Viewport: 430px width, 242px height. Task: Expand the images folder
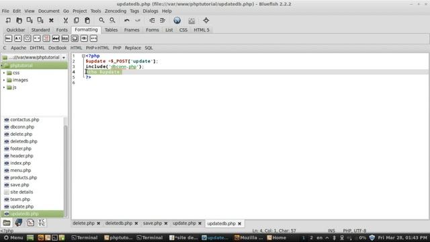4,80
